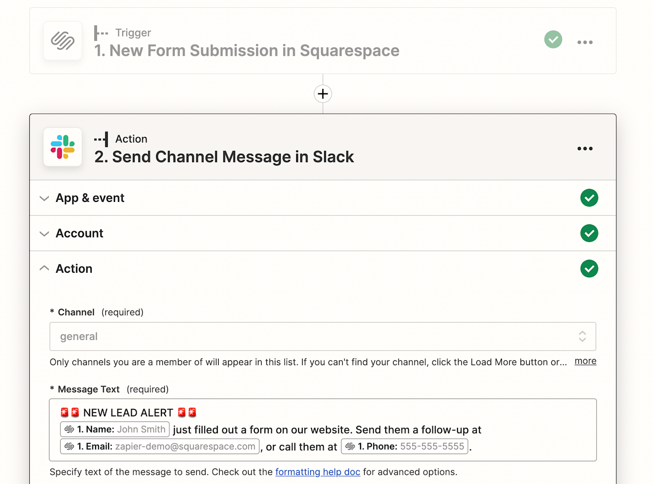Viewport: 653px width, 484px height.
Task: Click the more link in the Channel help text
Action: click(585, 361)
